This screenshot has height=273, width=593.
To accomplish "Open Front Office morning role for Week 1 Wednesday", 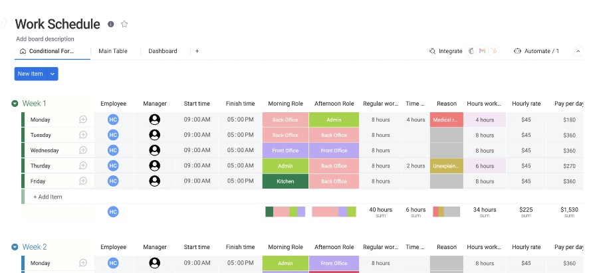I will [286, 151].
